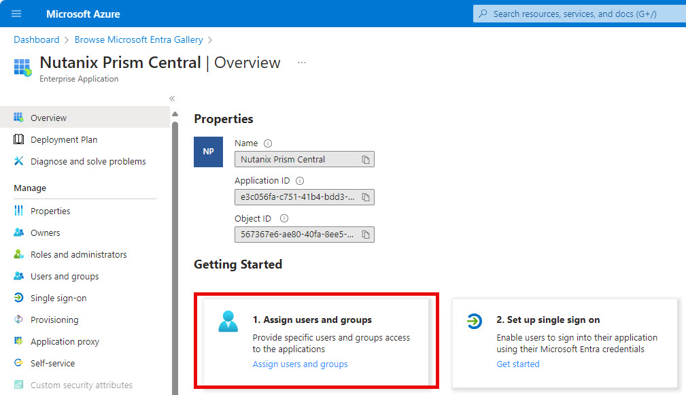This screenshot has height=395, width=686.
Task: Click the Provisioning cycle icon
Action: (x=18, y=320)
